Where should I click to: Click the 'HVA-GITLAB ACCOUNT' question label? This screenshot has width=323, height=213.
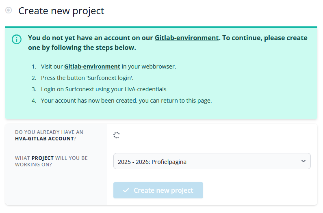coord(49,136)
